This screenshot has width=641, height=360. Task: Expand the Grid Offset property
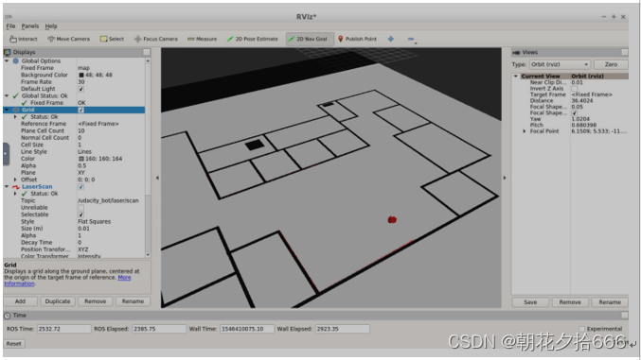(15, 180)
